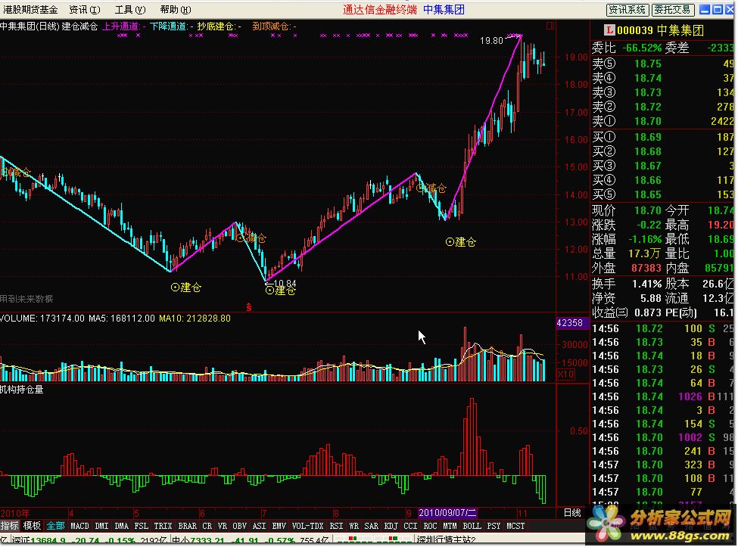
Task: Click the 10.84 low price label
Action: [x=285, y=284]
